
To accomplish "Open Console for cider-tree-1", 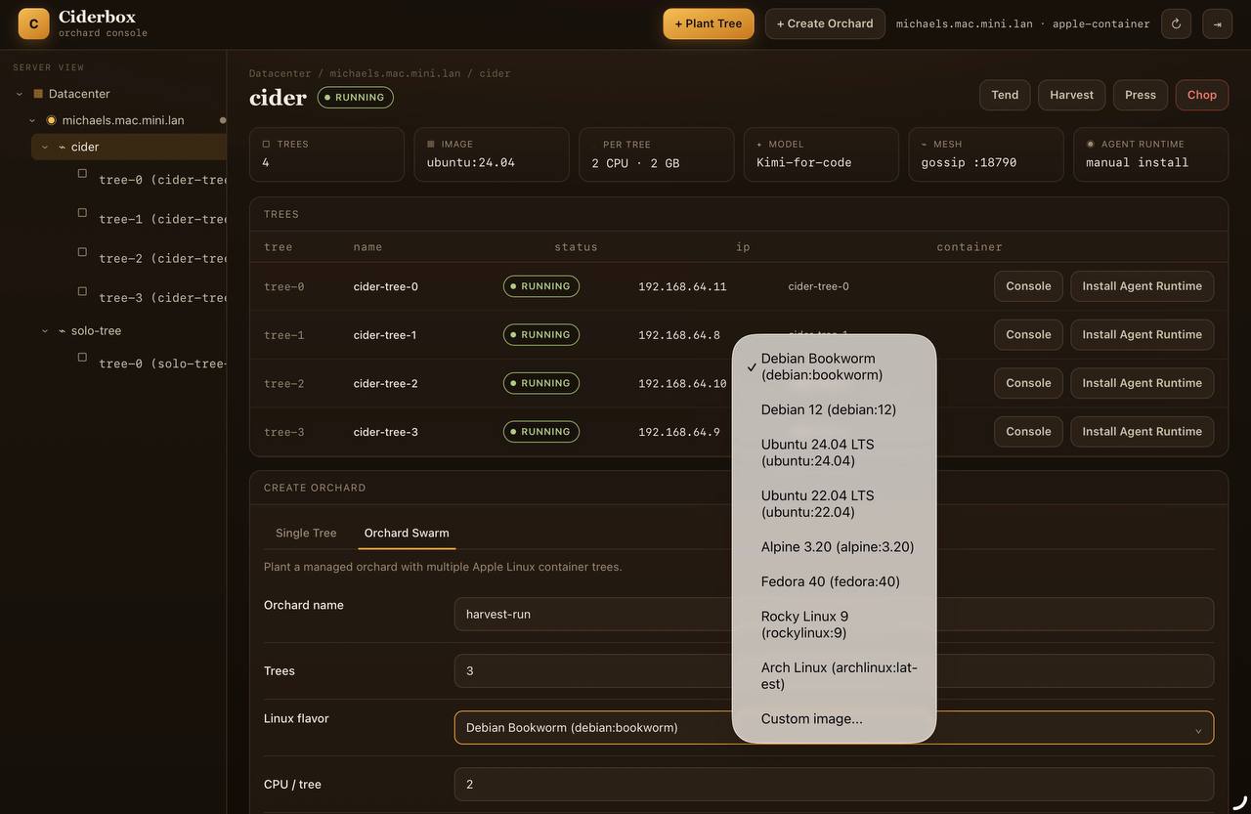I will pyautogui.click(x=1028, y=334).
